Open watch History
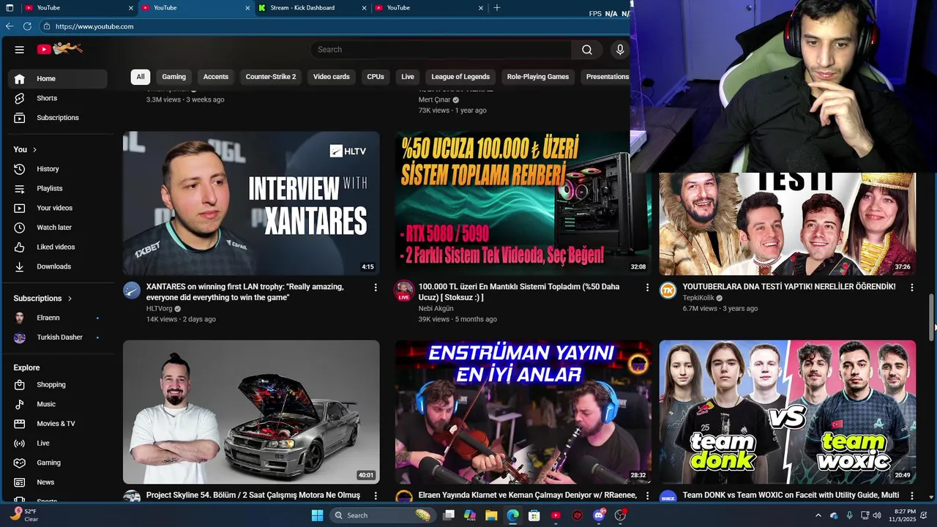The width and height of the screenshot is (937, 527). 58,169
